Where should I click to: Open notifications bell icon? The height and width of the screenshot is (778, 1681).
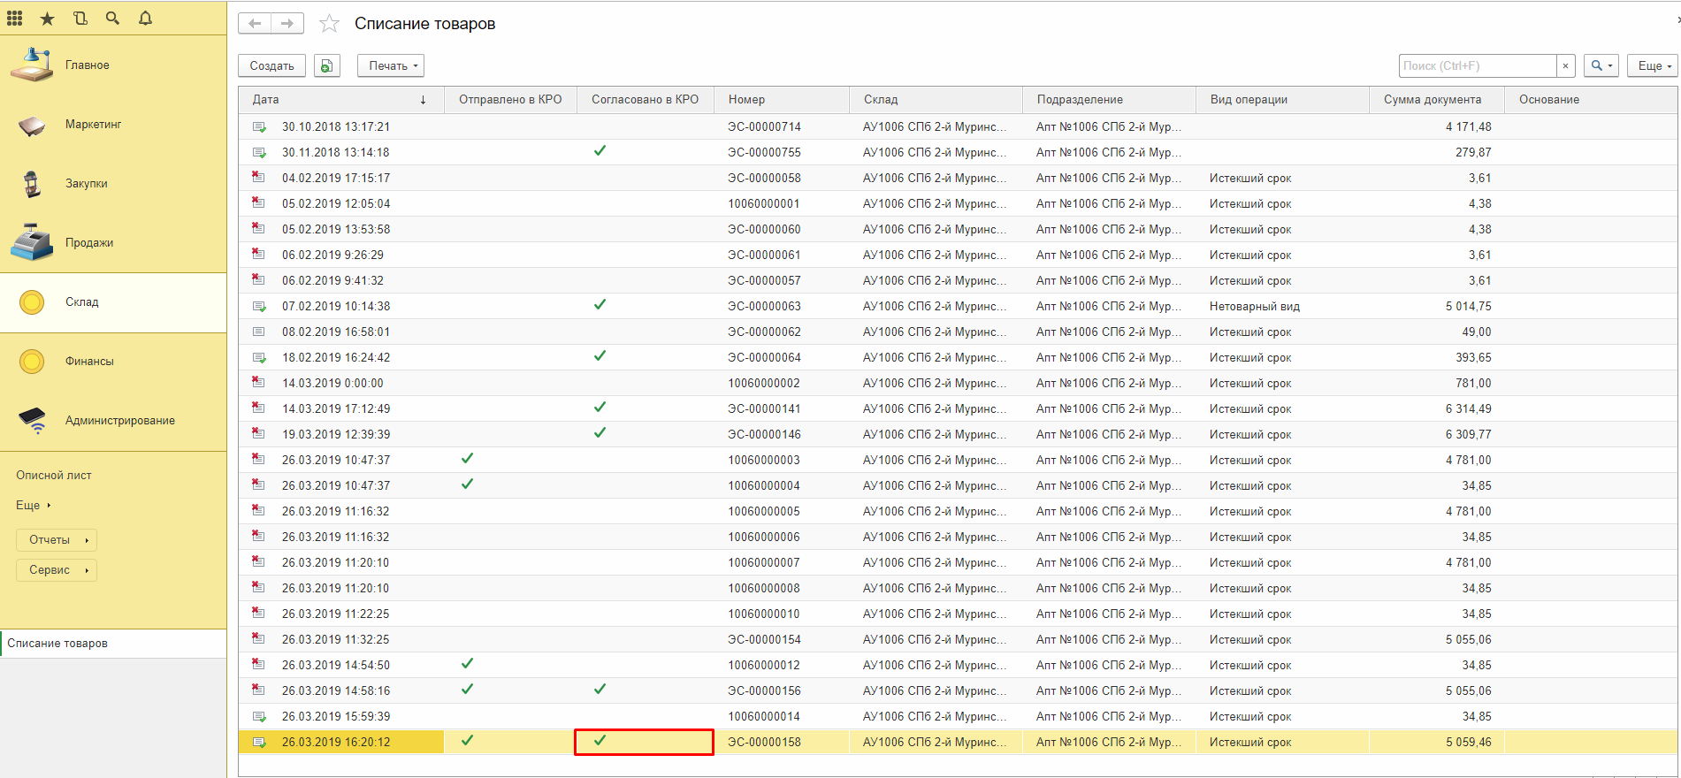click(x=146, y=18)
